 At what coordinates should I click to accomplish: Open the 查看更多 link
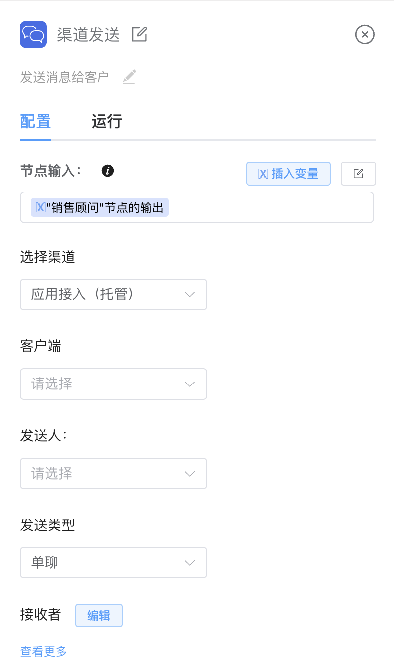click(44, 651)
